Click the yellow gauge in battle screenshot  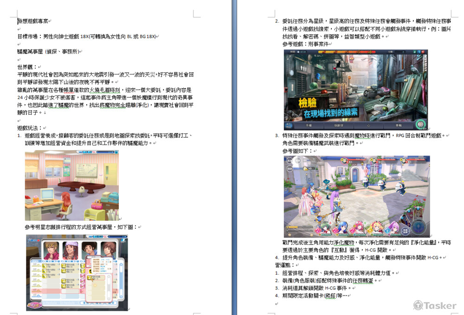point(293,226)
